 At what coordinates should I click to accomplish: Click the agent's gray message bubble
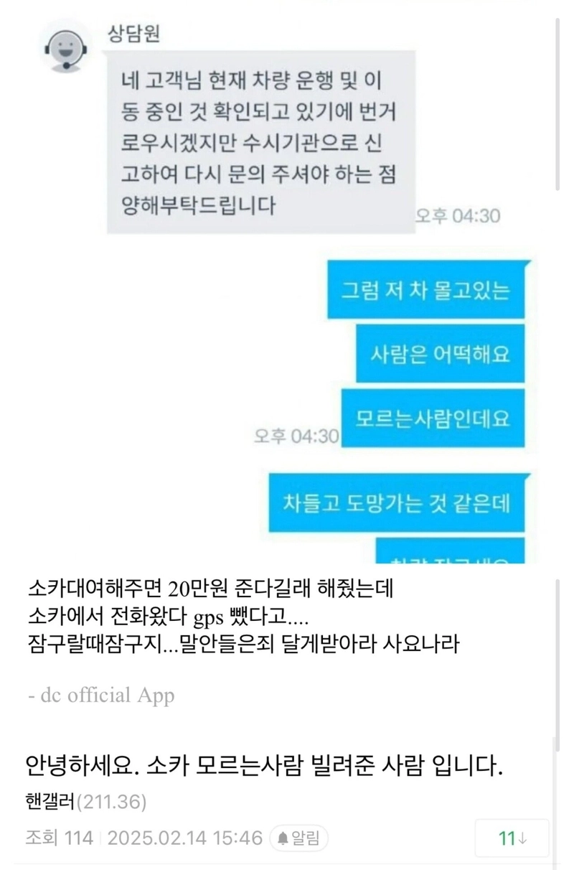(x=261, y=141)
